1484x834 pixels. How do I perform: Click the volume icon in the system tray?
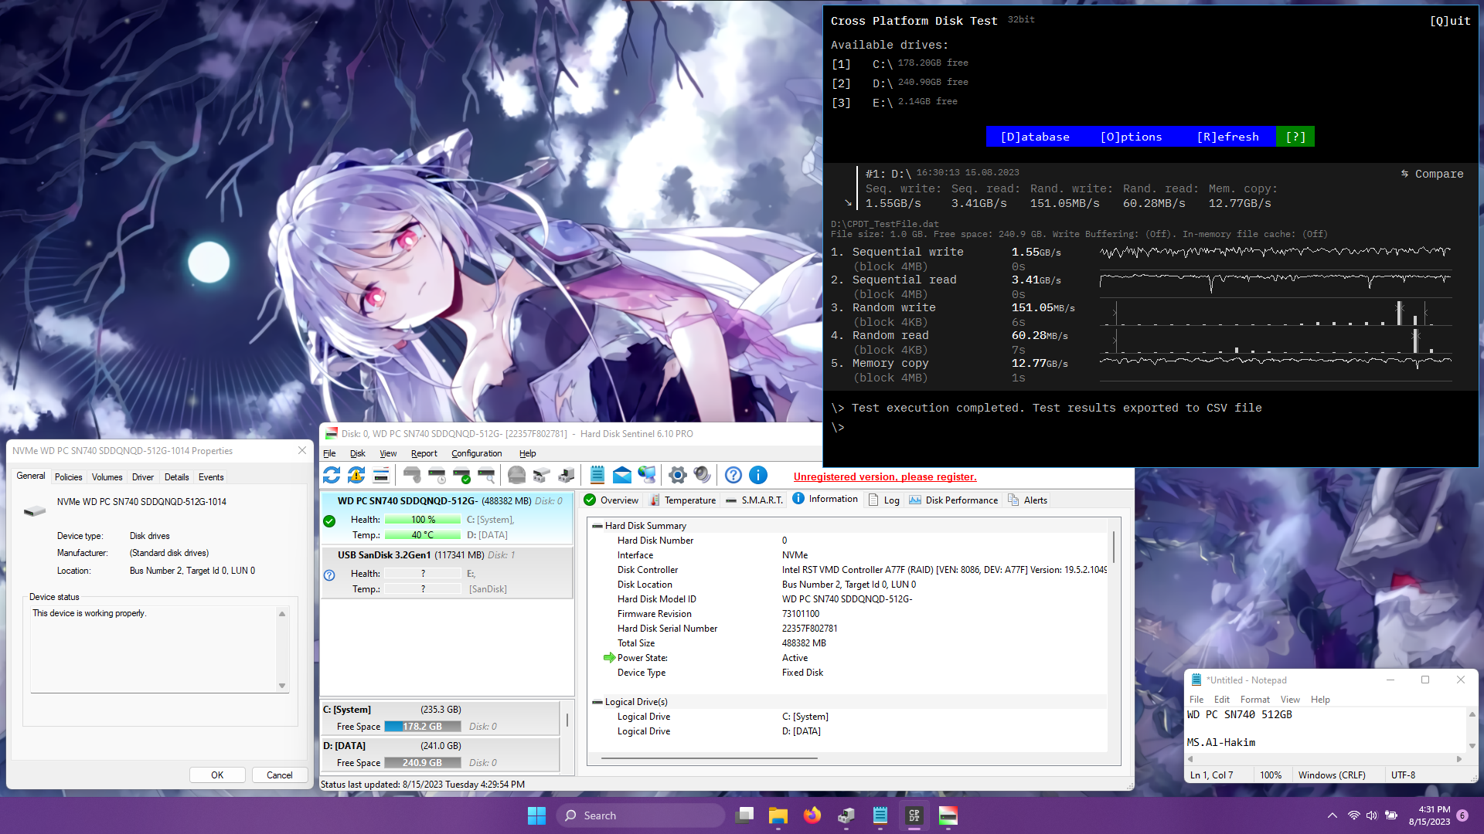pos(1372,815)
